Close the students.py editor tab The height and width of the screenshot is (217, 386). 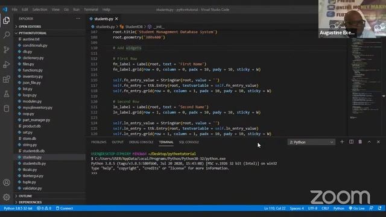point(116,19)
